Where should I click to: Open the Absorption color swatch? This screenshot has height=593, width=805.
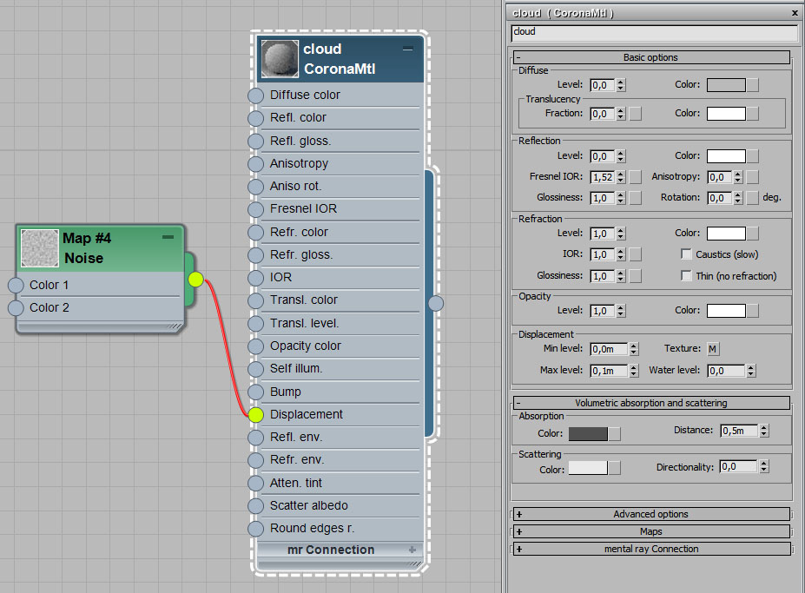[588, 434]
